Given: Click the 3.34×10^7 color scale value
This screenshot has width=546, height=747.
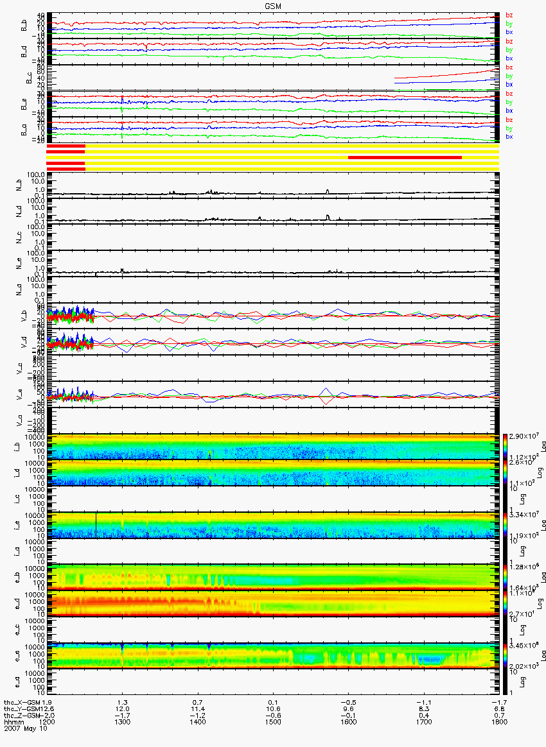Looking at the screenshot, I should (523, 515).
